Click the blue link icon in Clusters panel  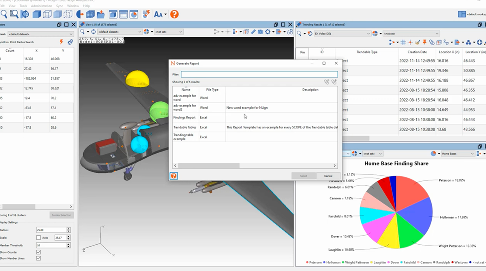click(x=71, y=42)
